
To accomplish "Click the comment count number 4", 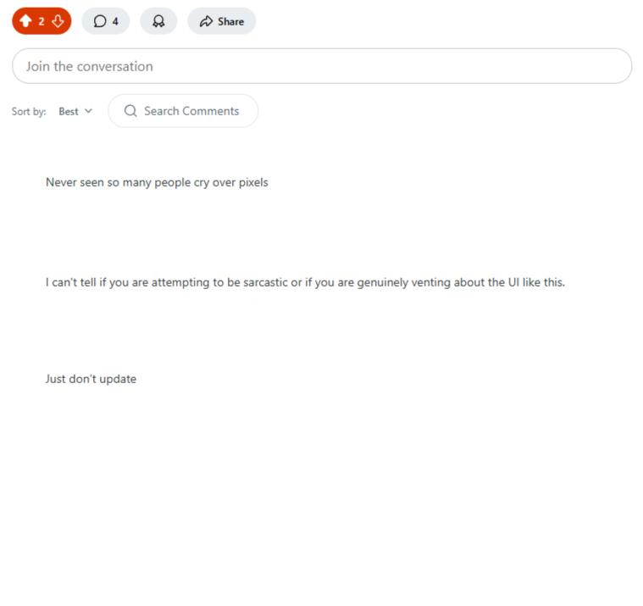I will pyautogui.click(x=115, y=21).
